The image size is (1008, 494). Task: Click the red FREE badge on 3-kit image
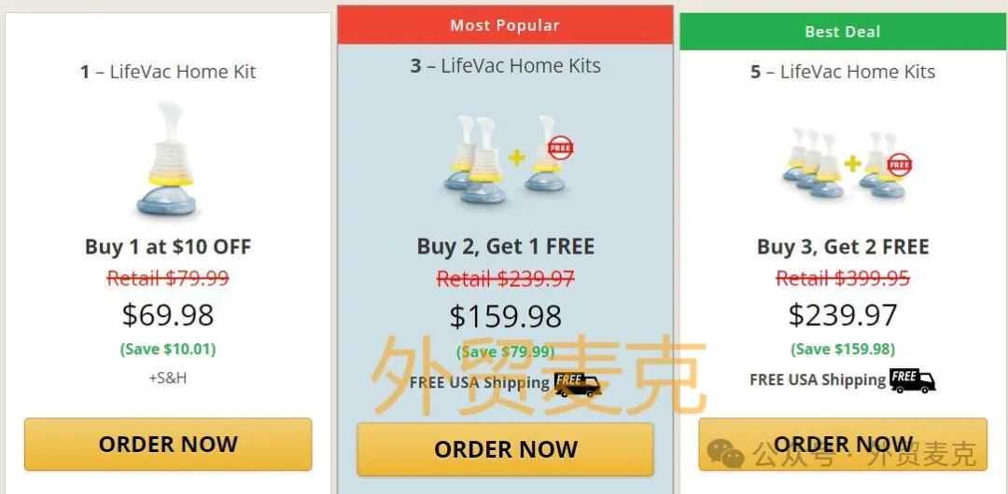tap(561, 148)
